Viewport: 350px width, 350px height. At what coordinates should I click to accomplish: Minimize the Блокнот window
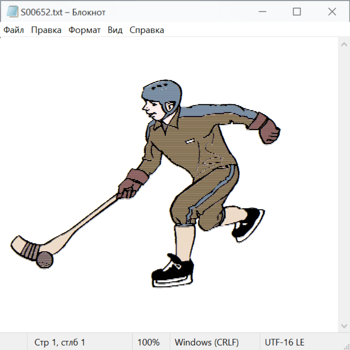pyautogui.click(x=262, y=12)
